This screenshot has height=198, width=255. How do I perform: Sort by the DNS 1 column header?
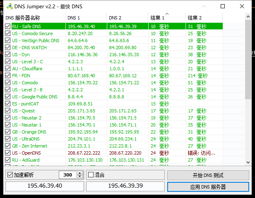pos(86,18)
